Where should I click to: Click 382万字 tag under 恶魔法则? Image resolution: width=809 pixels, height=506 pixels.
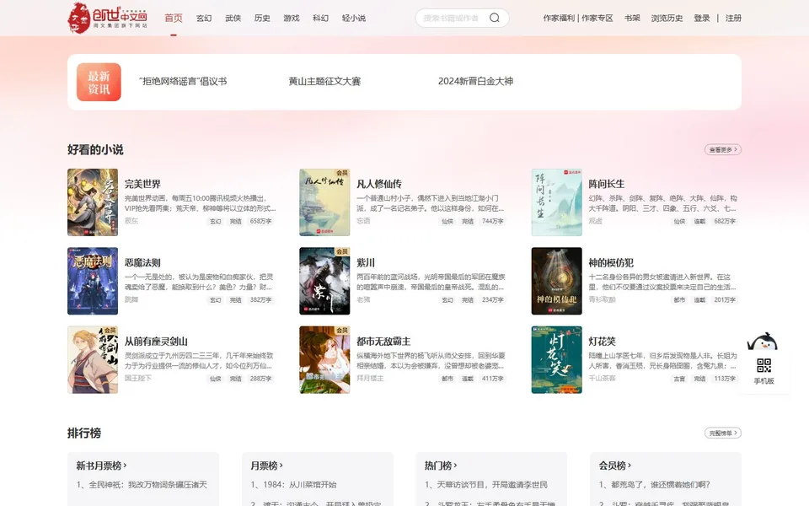260,300
